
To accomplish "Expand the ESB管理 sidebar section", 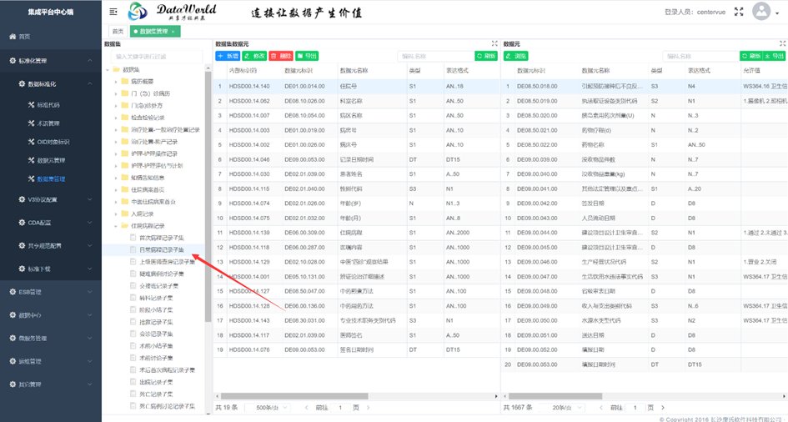I will tap(51, 292).
